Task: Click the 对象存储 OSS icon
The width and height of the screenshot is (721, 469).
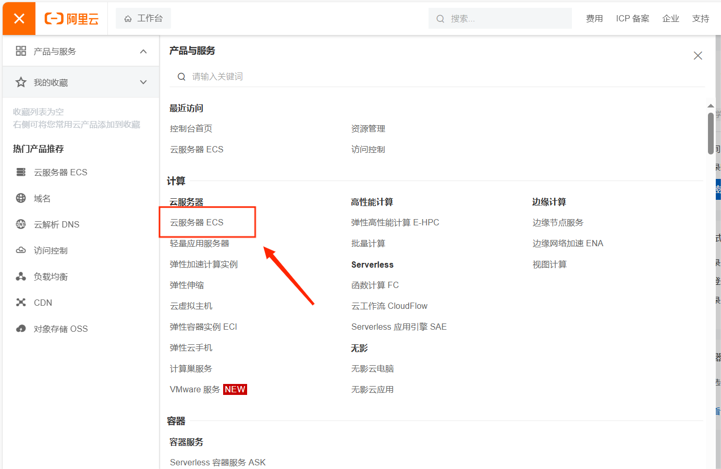Action: pyautogui.click(x=21, y=329)
